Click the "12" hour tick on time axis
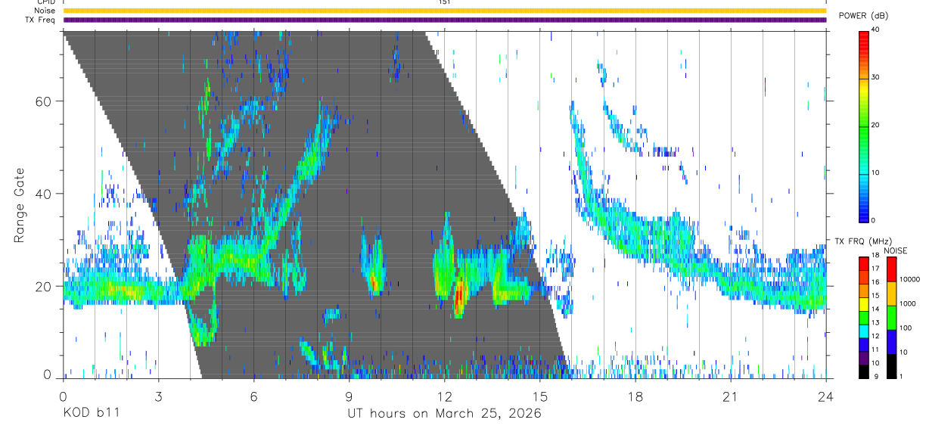 pyautogui.click(x=445, y=396)
